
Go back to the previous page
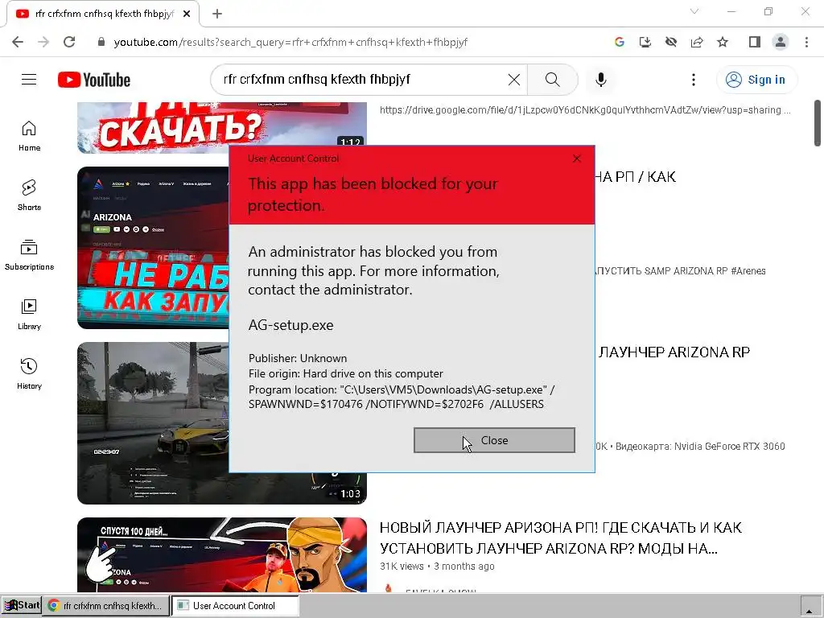(18, 42)
